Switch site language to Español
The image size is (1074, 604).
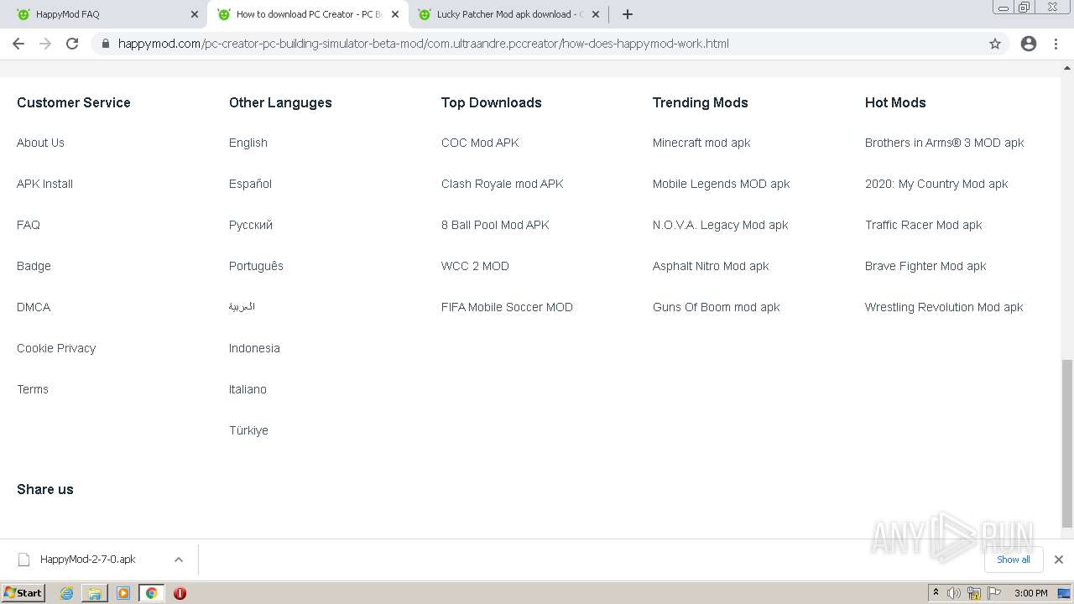pos(250,184)
